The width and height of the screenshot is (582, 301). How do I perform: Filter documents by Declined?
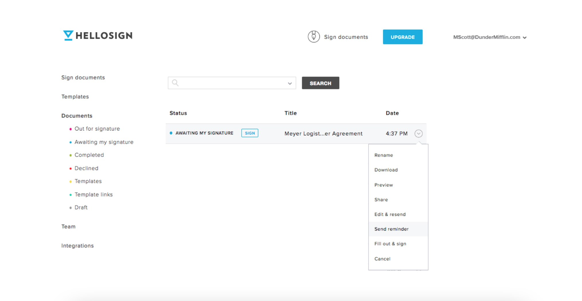tap(86, 168)
